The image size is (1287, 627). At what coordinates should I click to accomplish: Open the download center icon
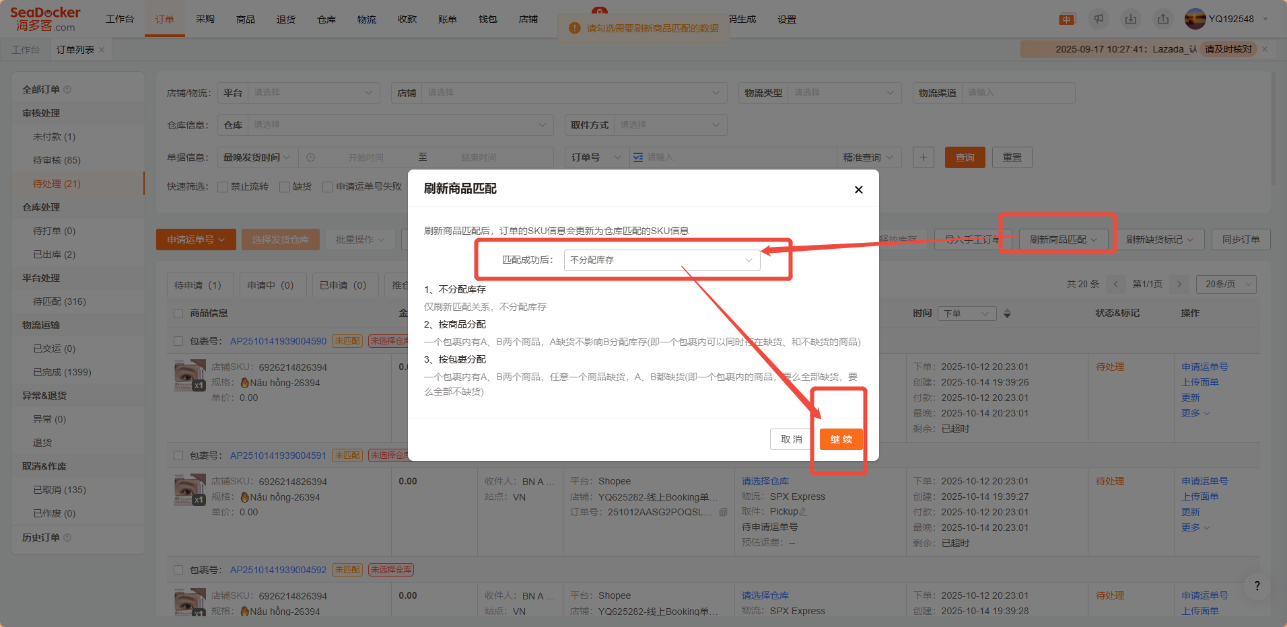[x=1131, y=20]
